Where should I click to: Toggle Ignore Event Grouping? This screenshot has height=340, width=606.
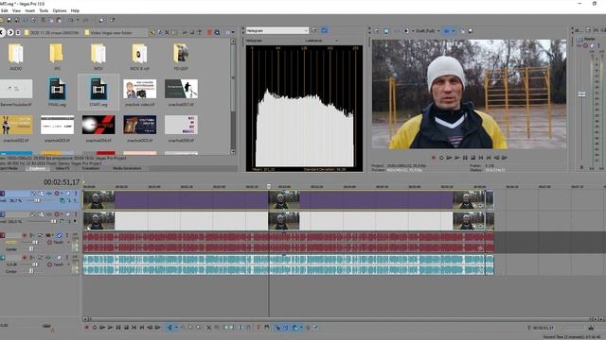(315, 328)
